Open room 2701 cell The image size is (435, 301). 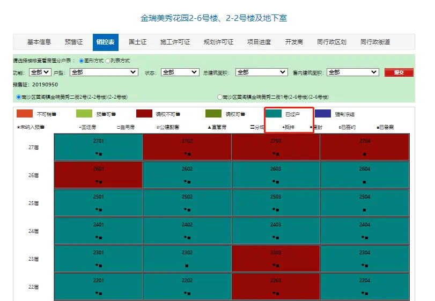pyautogui.click(x=98, y=147)
